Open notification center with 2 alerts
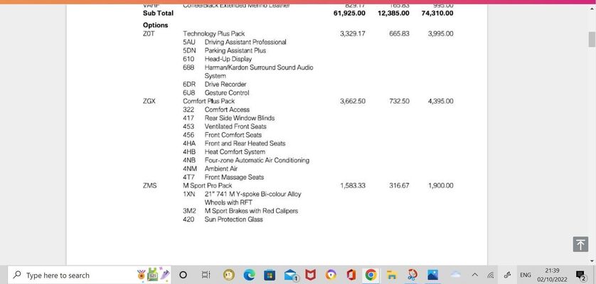The width and height of the screenshot is (596, 284). 580,275
